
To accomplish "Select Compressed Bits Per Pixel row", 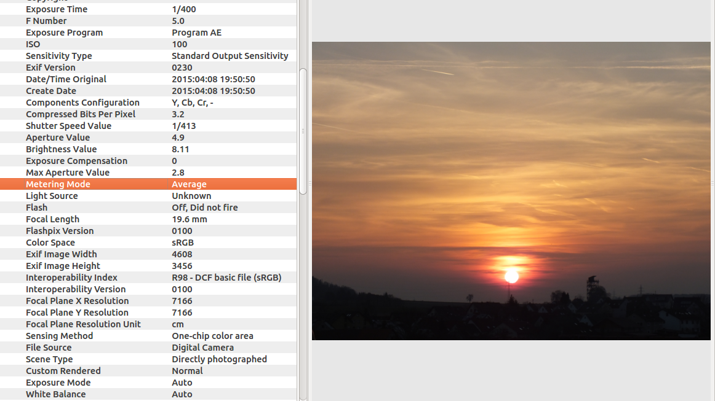I will point(148,114).
